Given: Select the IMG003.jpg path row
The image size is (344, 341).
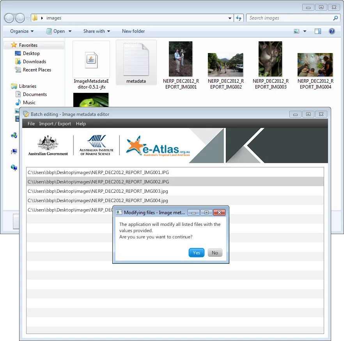Looking at the screenshot, I should click(175, 191).
